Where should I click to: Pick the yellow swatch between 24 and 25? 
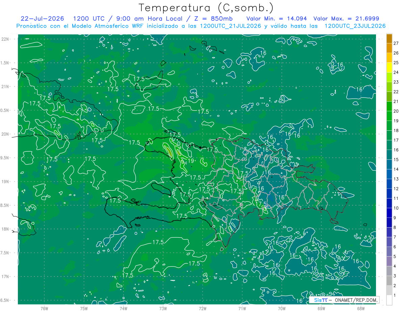tap(389, 68)
